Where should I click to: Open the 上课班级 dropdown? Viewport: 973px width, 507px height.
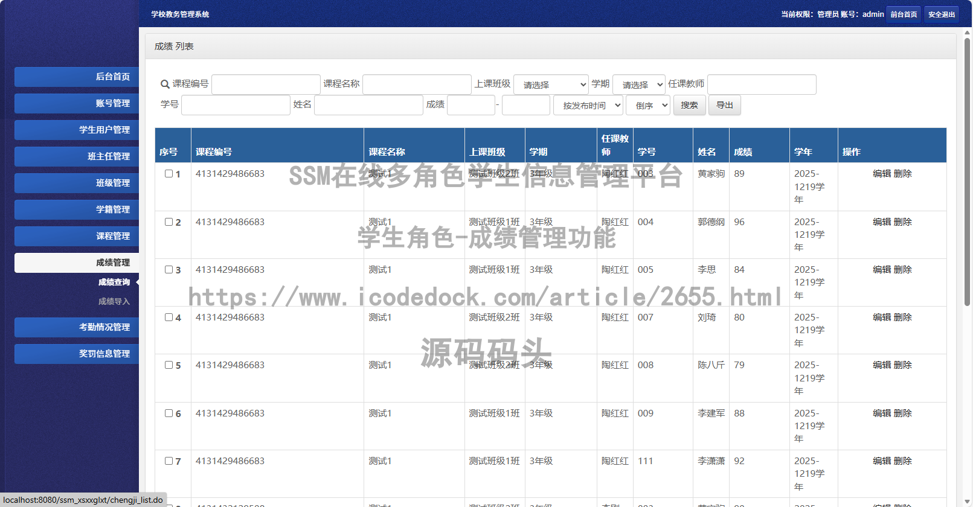(551, 84)
